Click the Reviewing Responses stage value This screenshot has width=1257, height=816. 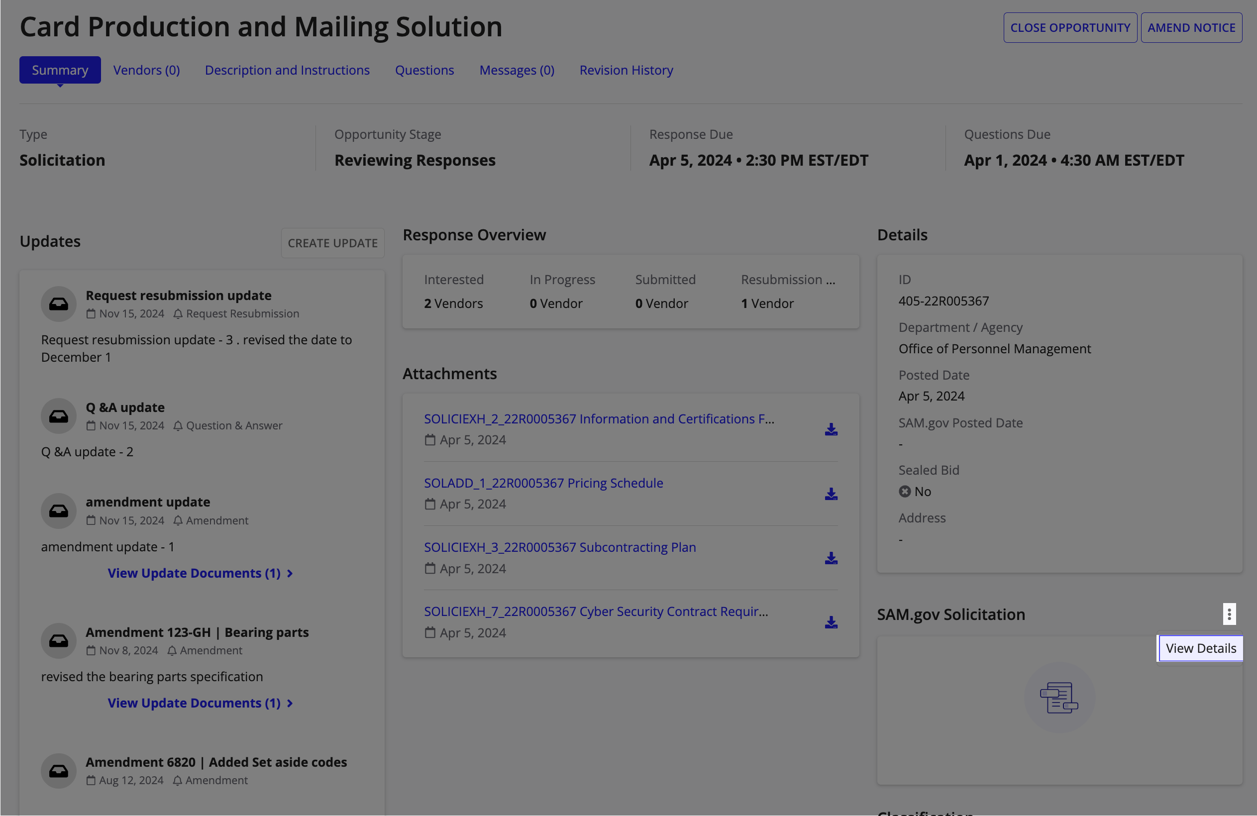[x=415, y=160]
